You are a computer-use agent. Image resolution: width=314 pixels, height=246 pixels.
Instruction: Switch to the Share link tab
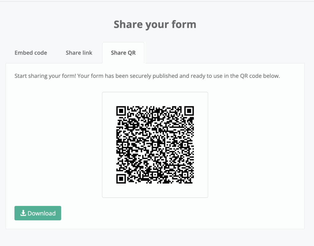(79, 53)
